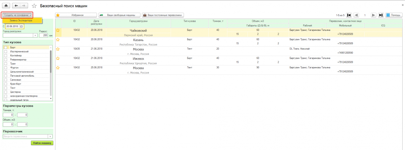Focus the Город разгрузки input
405x150 pixels.
tap(18, 35)
